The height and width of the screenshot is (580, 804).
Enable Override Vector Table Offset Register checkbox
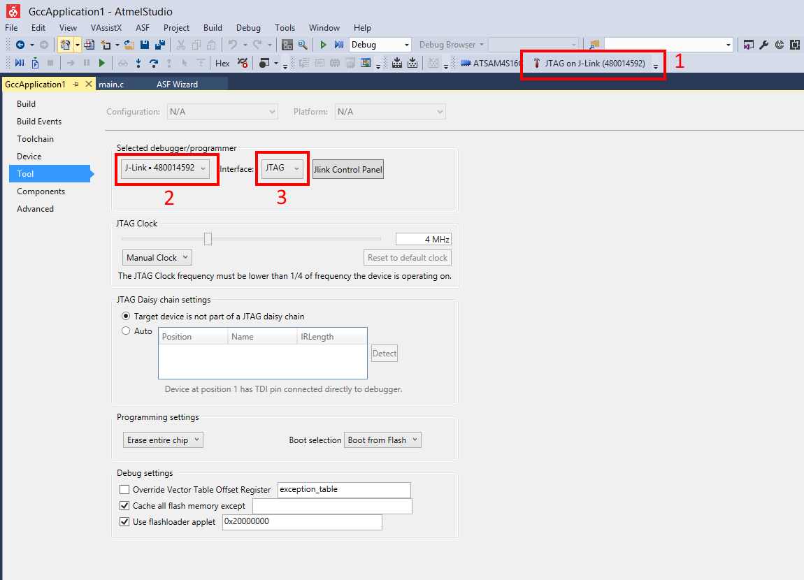(x=124, y=490)
